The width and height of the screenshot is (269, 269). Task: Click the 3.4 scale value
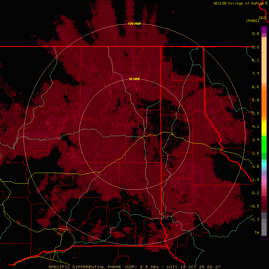256,140
